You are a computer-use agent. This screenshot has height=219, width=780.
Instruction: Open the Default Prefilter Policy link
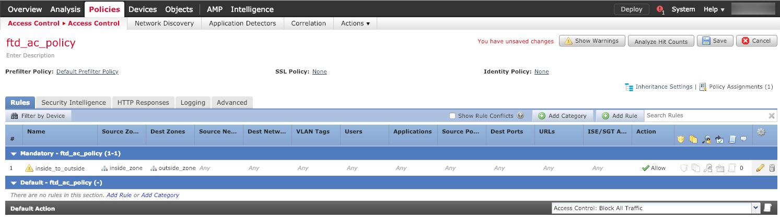pos(87,71)
